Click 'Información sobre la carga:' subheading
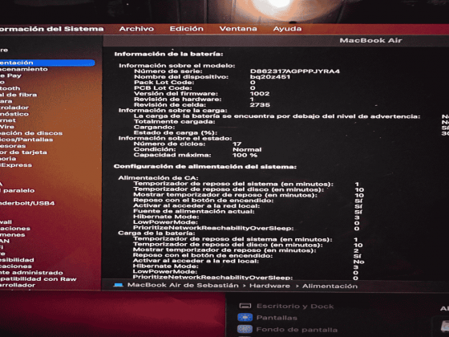This screenshot has height=337, width=449. pos(173,111)
